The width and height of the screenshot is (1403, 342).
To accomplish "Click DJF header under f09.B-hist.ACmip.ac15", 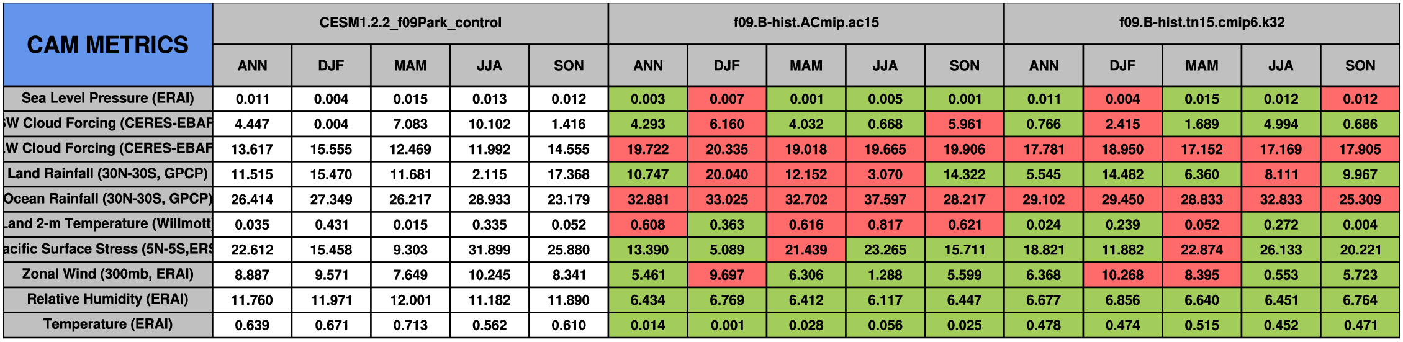I will [726, 66].
